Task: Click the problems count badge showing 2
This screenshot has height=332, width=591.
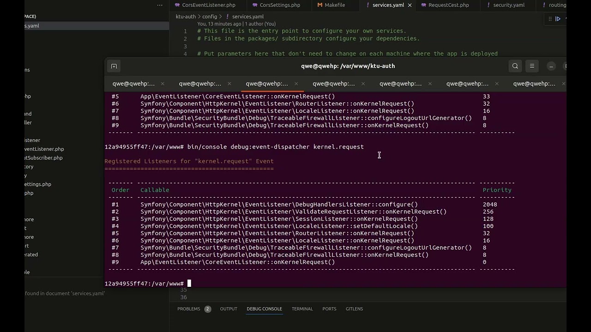Action: pos(207,309)
